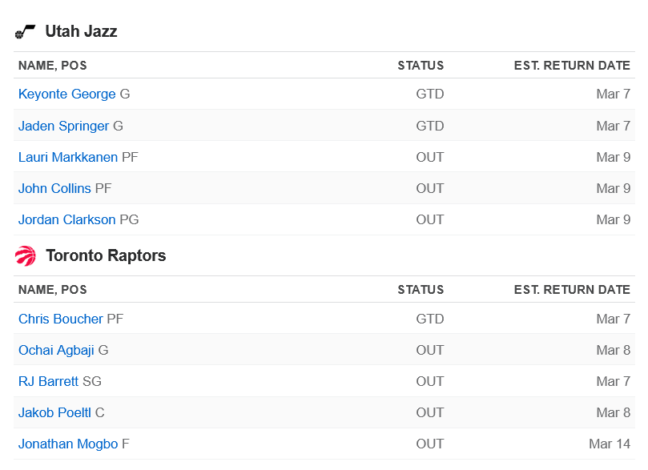Click the Utah Jazz team logo
The height and width of the screenshot is (470, 648).
(26, 32)
